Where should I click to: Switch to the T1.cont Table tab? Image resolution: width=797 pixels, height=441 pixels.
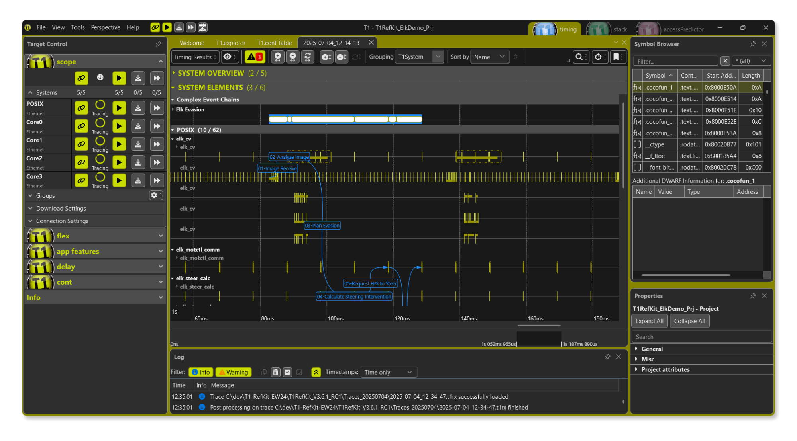click(274, 43)
